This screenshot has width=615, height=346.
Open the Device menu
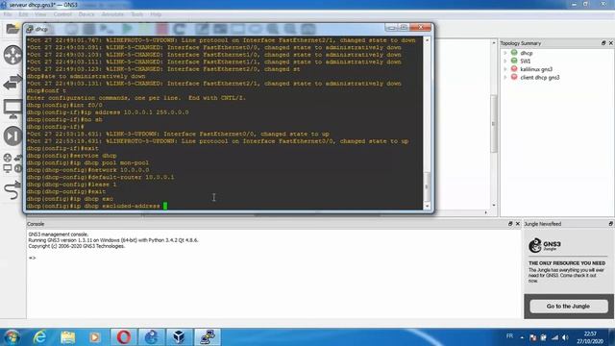[x=86, y=14]
